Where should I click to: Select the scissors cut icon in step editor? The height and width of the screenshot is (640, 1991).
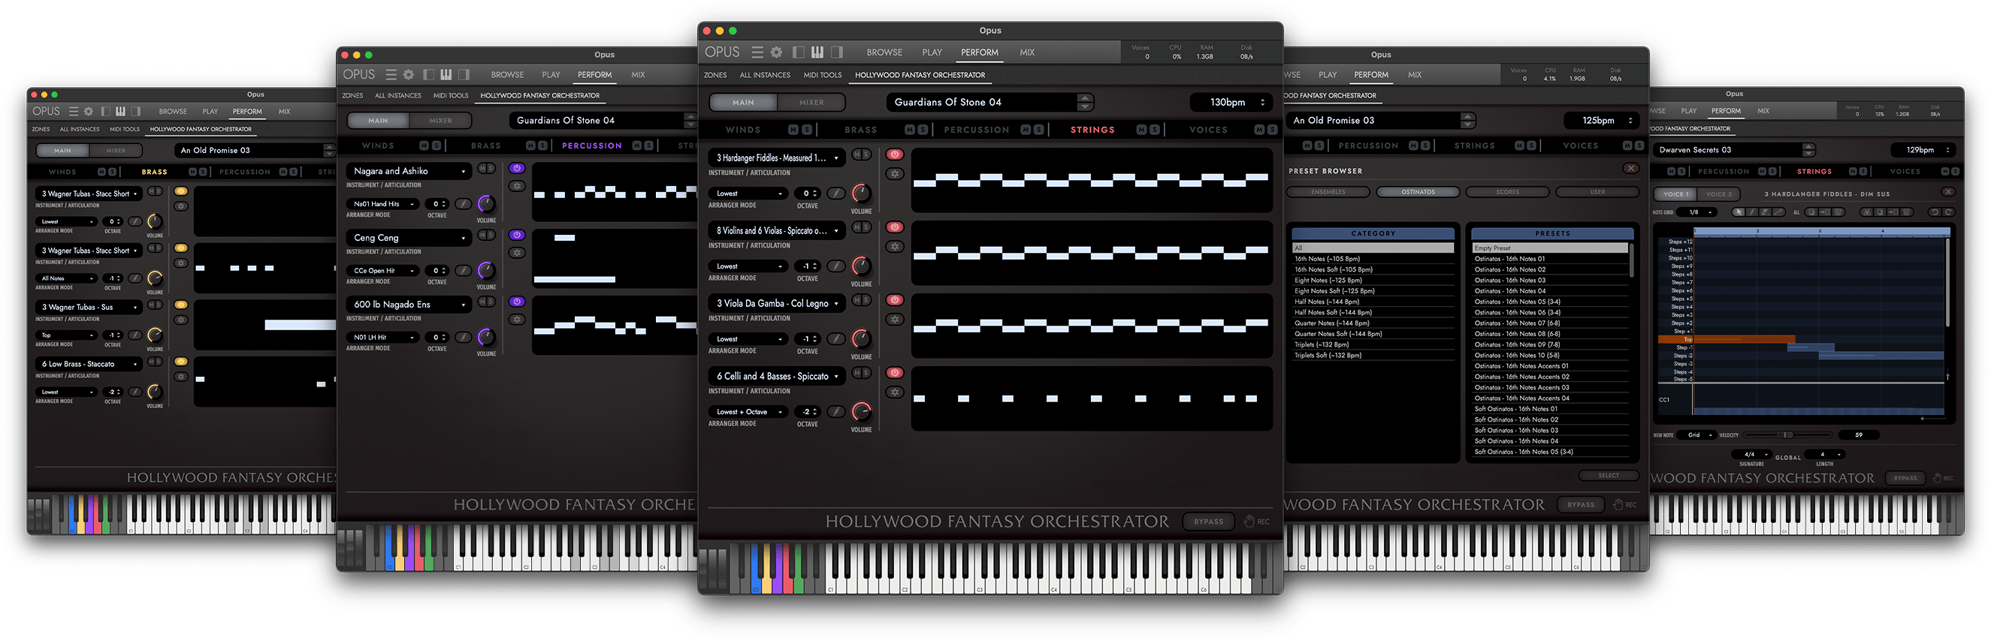pos(1866,212)
